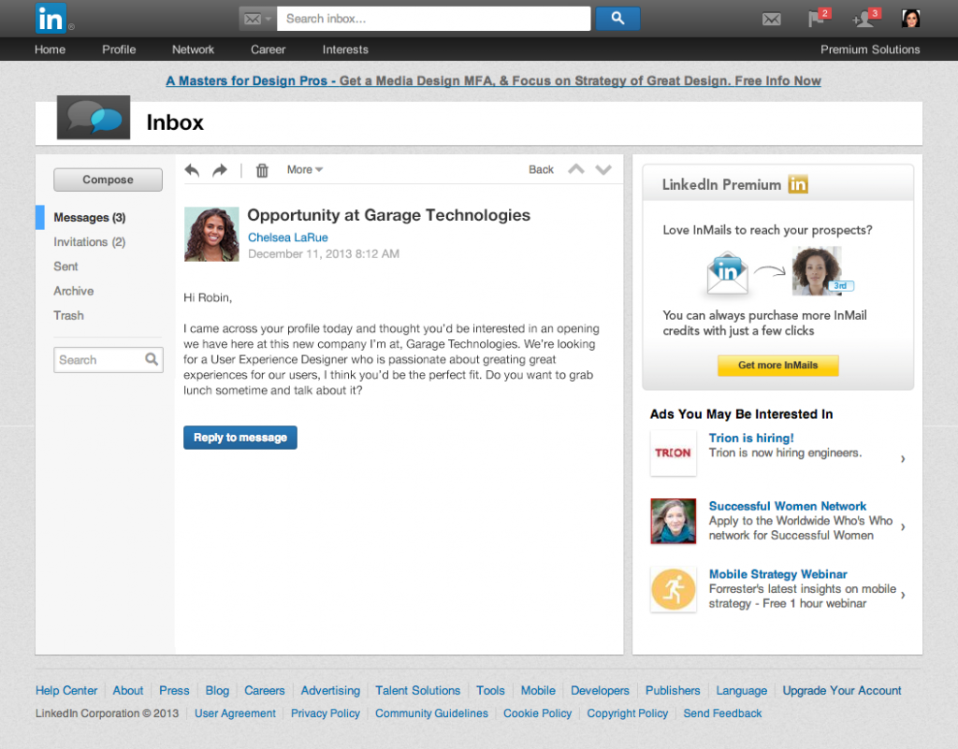This screenshot has height=749, width=958.
Task: Open the Trash folder
Action: [68, 315]
